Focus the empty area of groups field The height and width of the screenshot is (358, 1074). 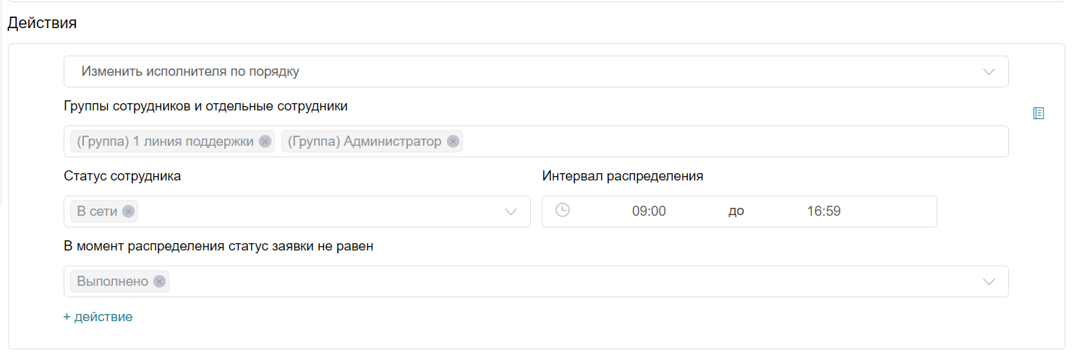(x=723, y=141)
